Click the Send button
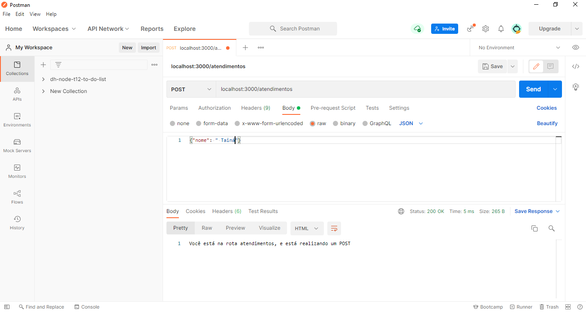This screenshot has width=586, height=312. tap(533, 89)
